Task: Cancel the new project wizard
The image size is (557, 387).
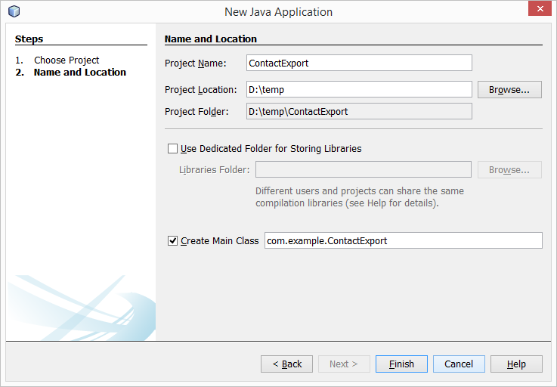Action: pyautogui.click(x=459, y=364)
